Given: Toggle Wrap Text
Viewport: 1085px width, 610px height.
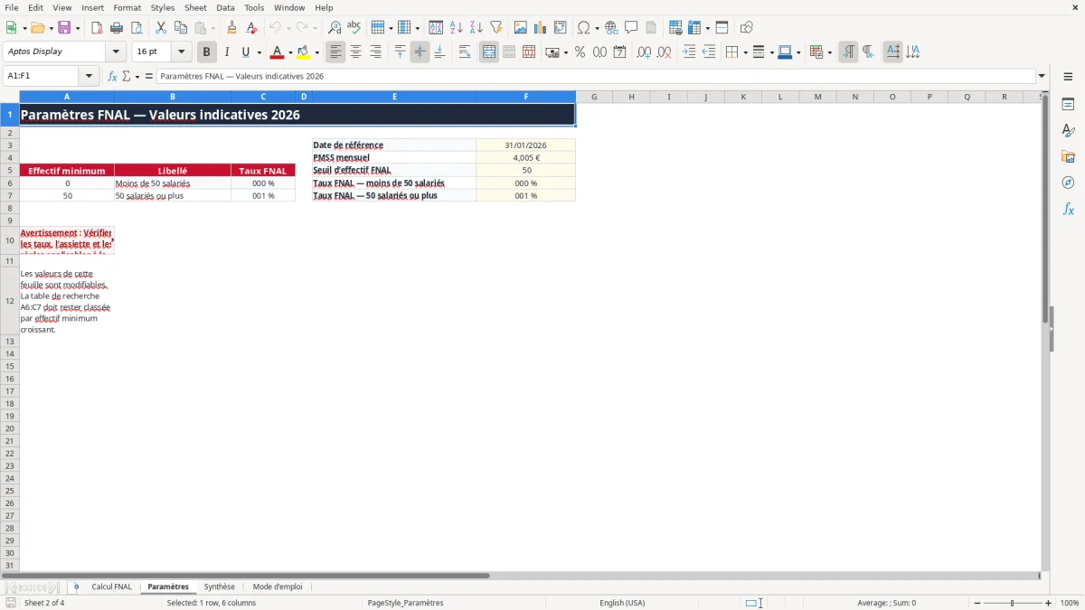Looking at the screenshot, I should [x=465, y=52].
